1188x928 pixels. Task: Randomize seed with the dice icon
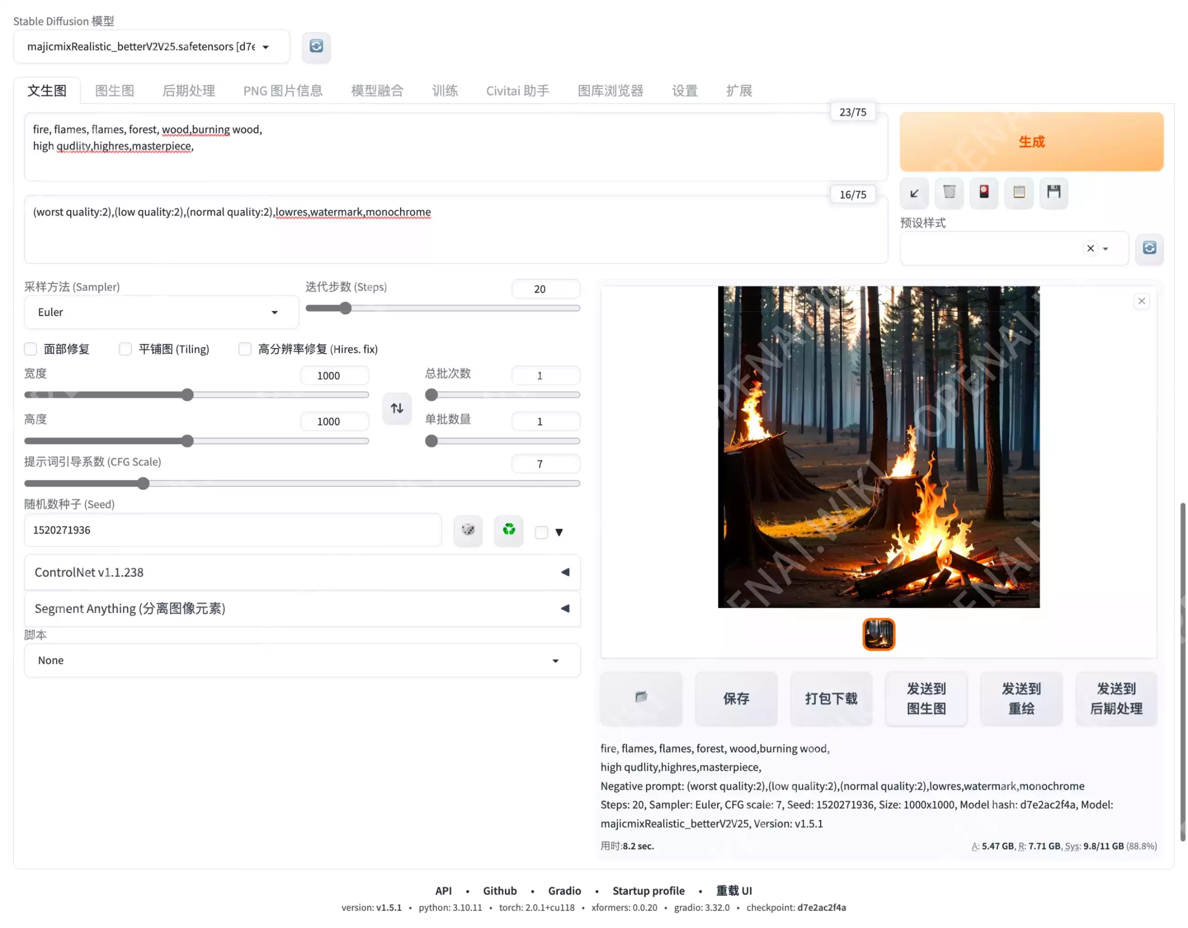point(468,530)
